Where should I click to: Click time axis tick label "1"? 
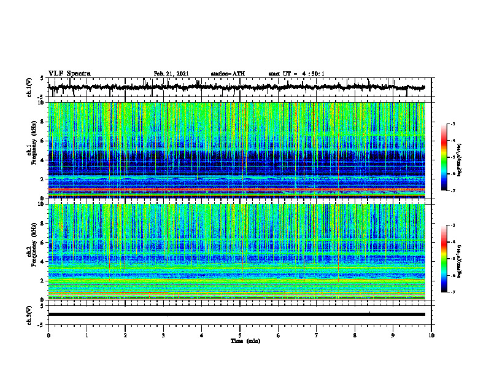click(87, 335)
